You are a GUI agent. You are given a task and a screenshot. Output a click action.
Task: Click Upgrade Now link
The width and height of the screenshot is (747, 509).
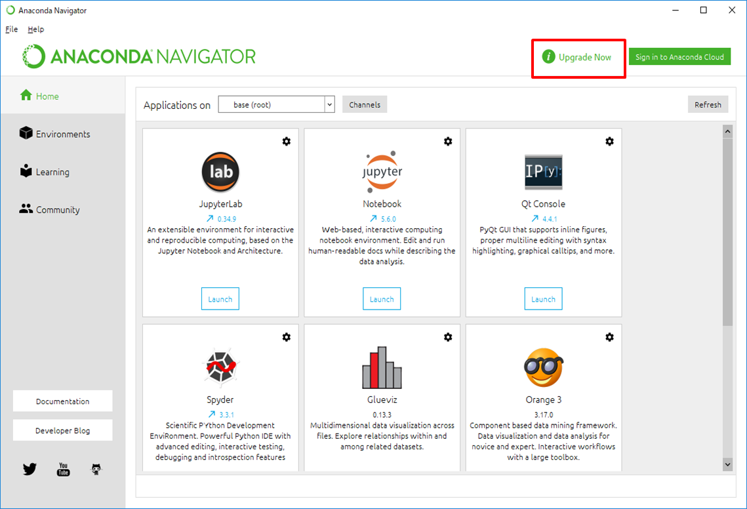click(x=585, y=57)
